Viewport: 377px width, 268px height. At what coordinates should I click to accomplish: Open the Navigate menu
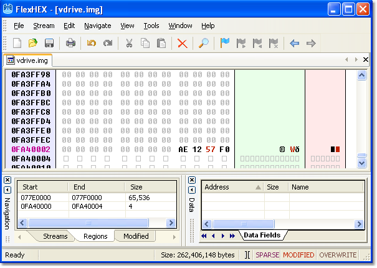point(98,26)
